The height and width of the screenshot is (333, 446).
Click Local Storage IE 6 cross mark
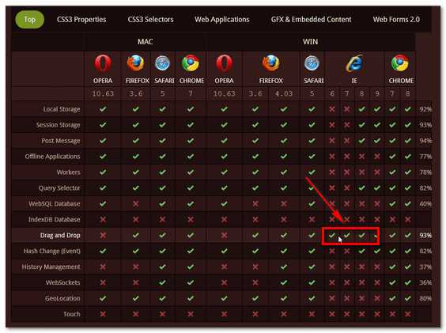[x=332, y=109]
